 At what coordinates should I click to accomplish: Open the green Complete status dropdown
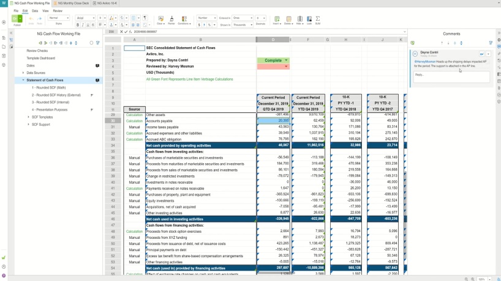(x=286, y=60)
